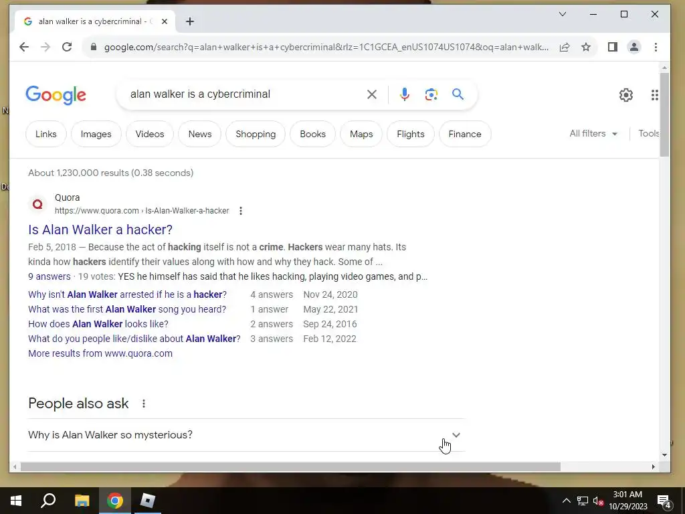Show hidden system tray icons
685x514 pixels.
tap(566, 501)
